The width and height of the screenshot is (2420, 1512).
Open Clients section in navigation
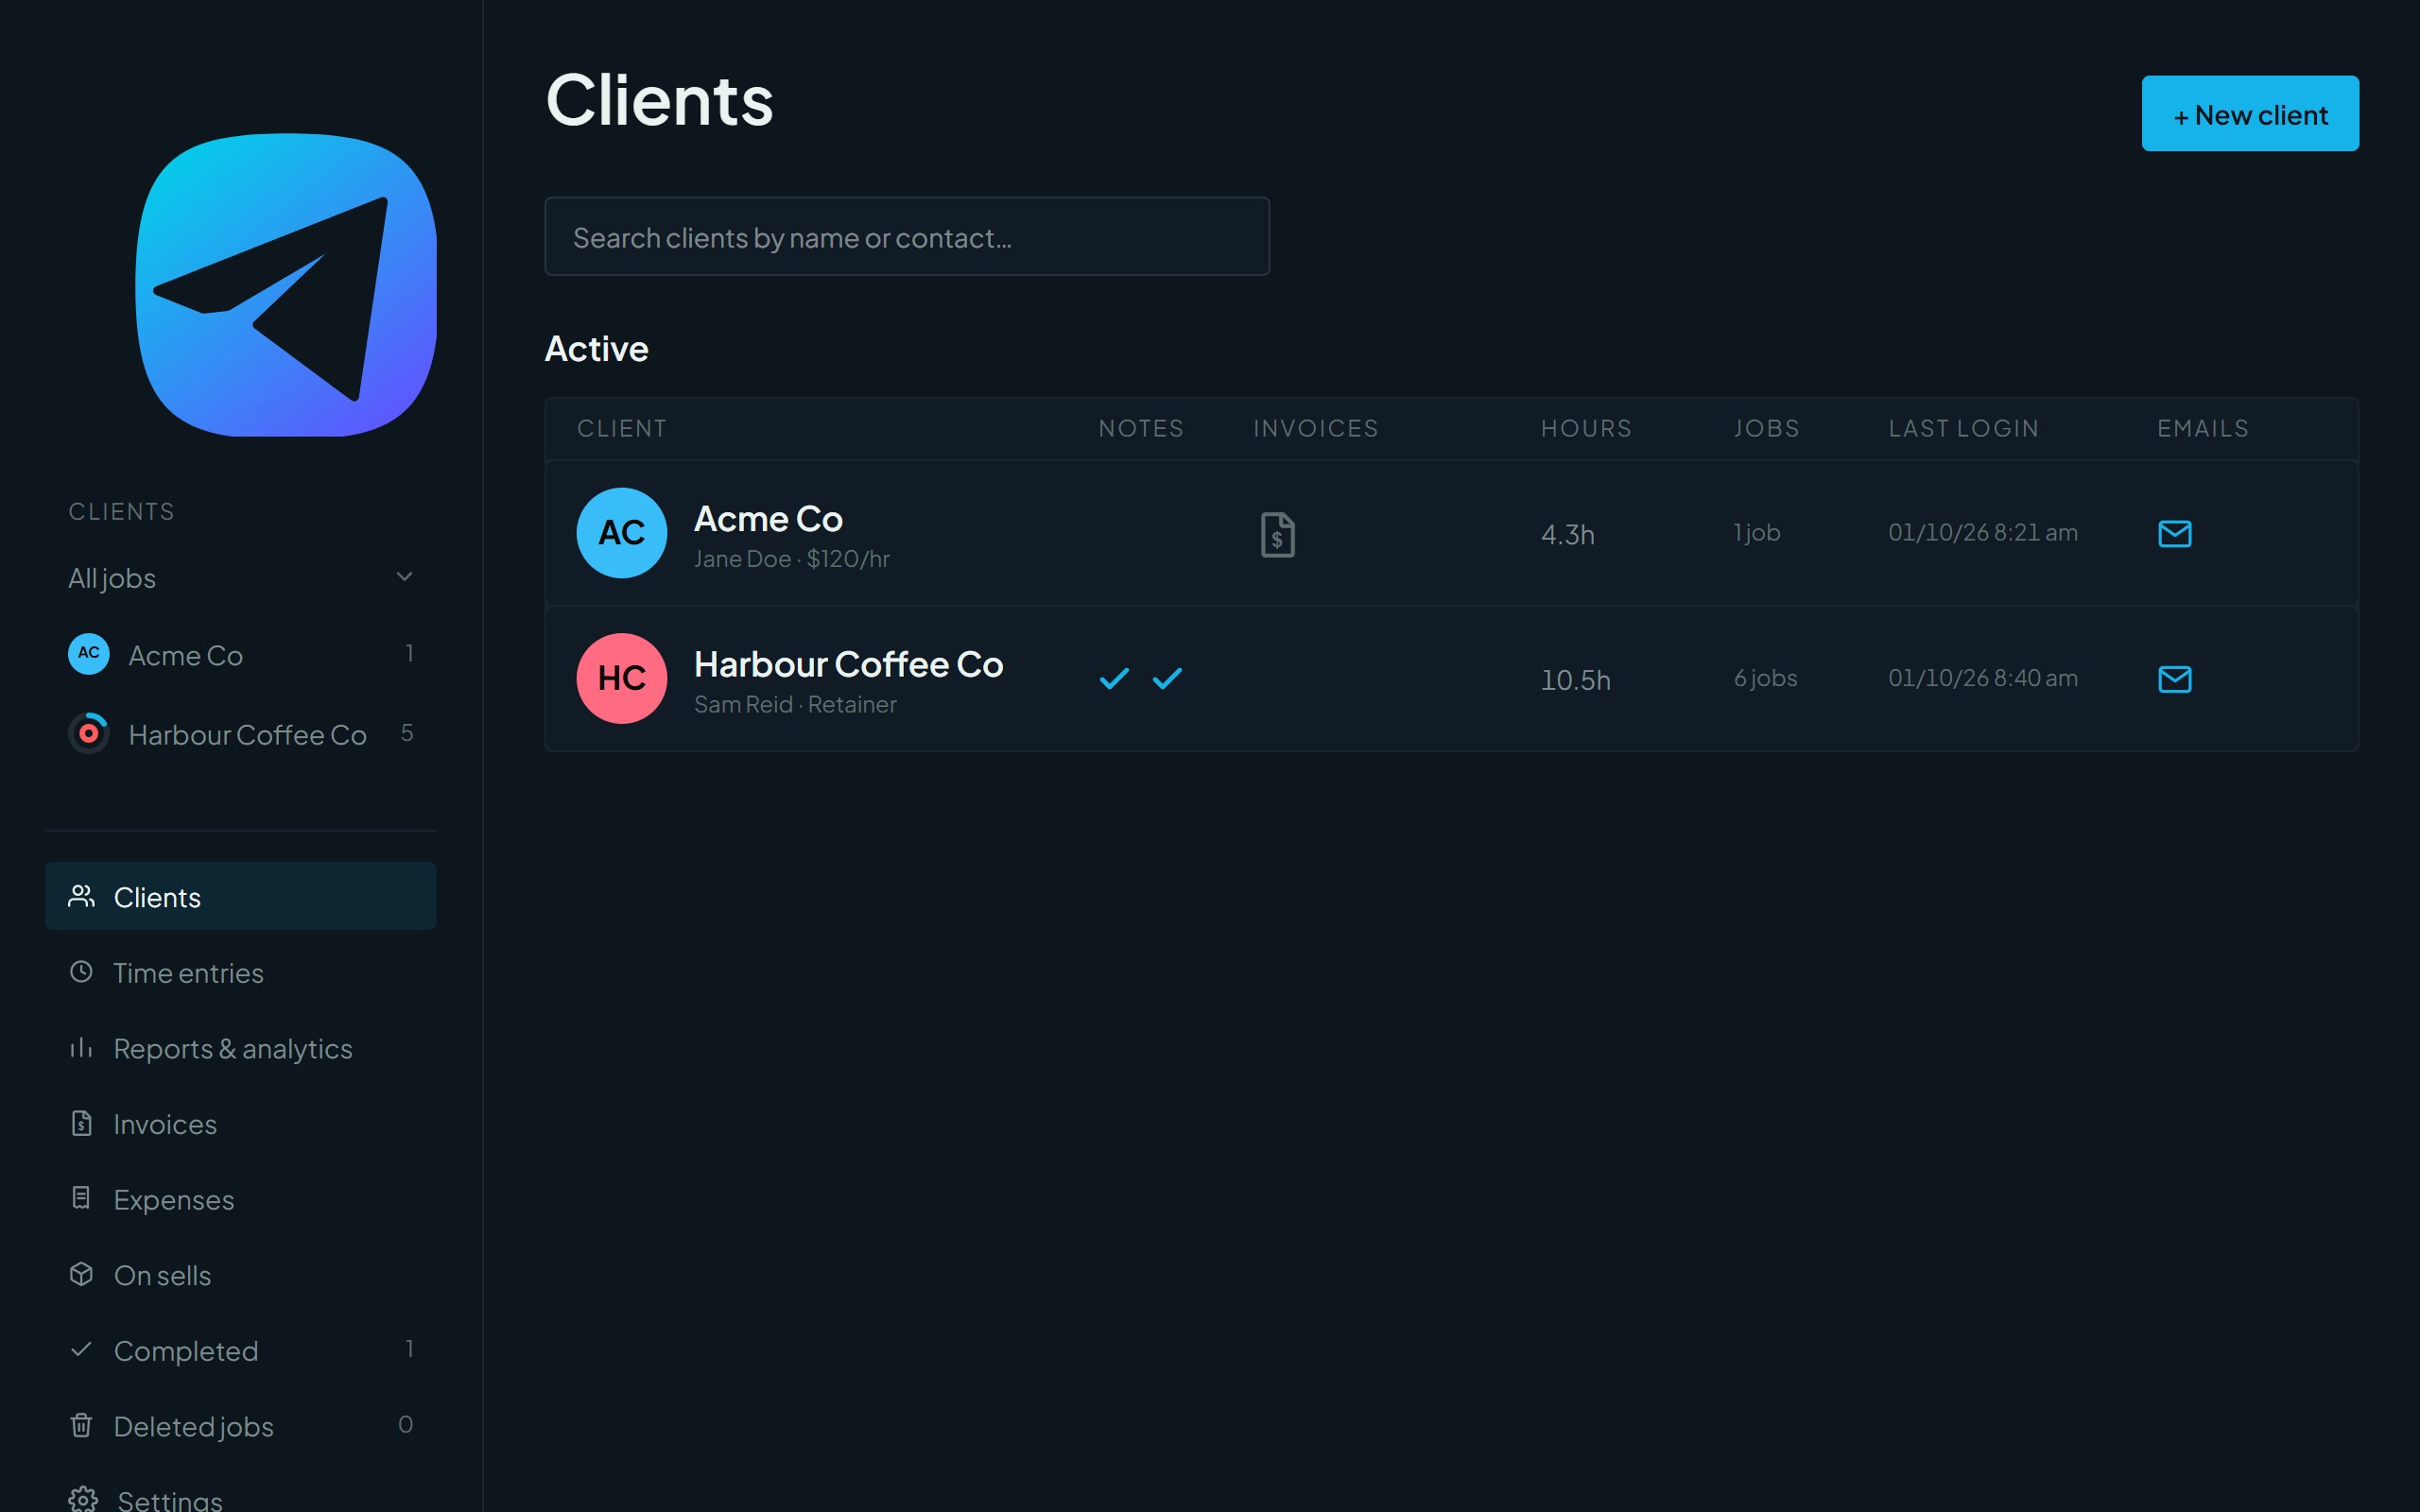coord(241,896)
